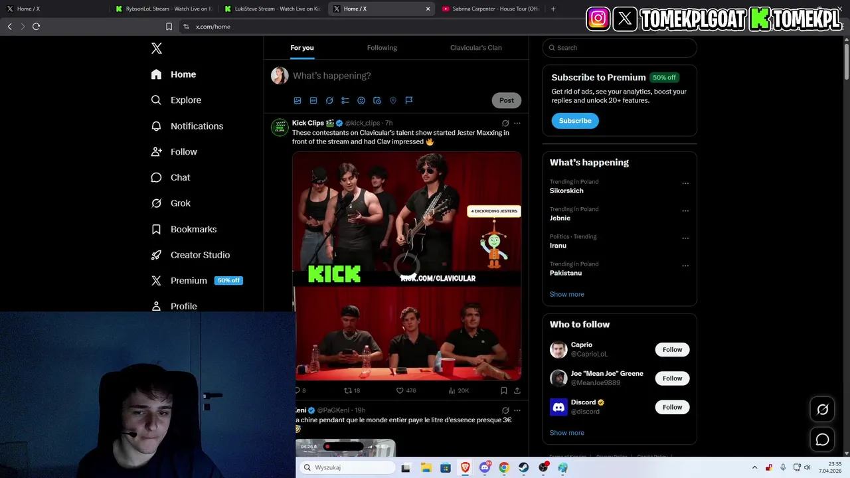The image size is (850, 478).
Task: Click the X logo at the top of the sidebar
Action: (x=157, y=48)
